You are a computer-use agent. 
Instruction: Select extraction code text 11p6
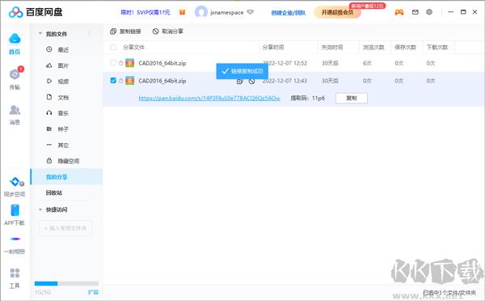coord(318,98)
